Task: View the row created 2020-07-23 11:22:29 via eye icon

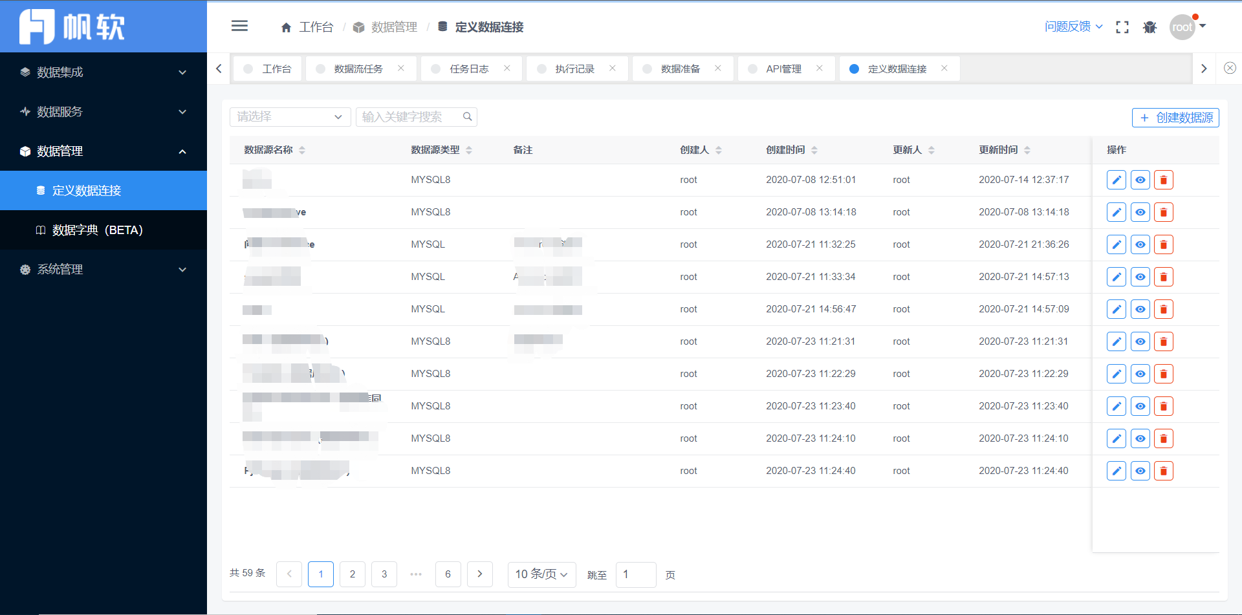Action: (1140, 374)
